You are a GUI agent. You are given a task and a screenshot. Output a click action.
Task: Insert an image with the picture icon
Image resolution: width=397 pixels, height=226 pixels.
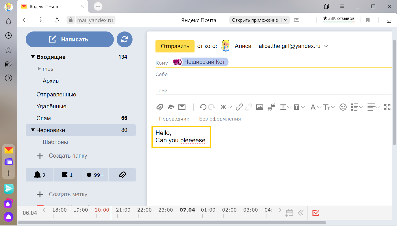pyautogui.click(x=260, y=107)
